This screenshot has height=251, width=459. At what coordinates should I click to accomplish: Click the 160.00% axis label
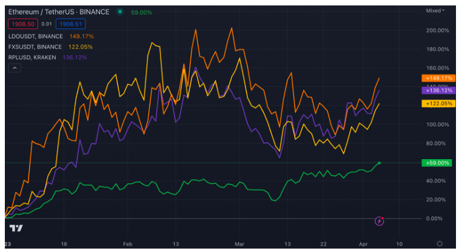(437, 68)
